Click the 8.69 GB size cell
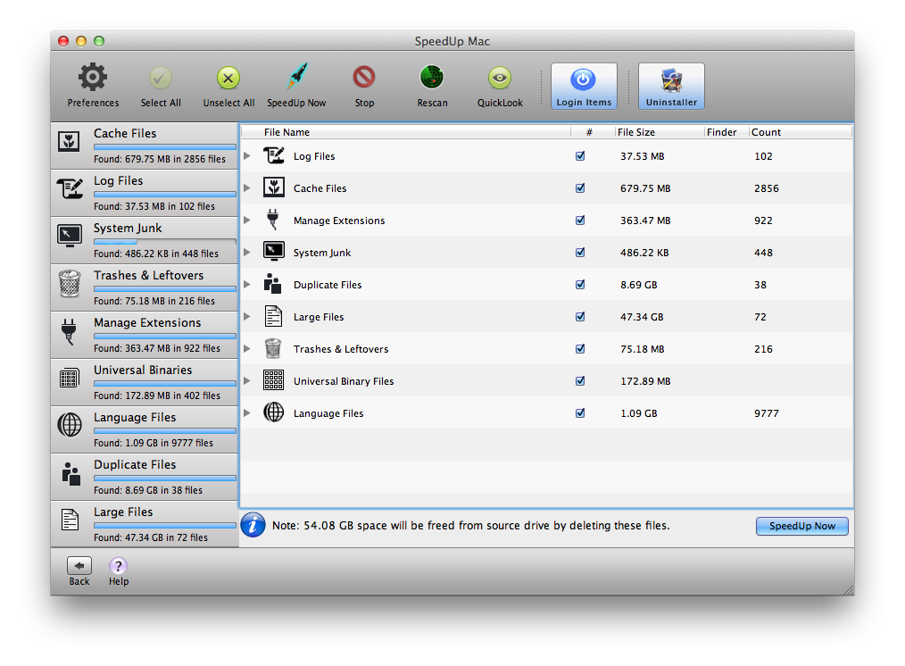This screenshot has height=666, width=905. pos(639,285)
